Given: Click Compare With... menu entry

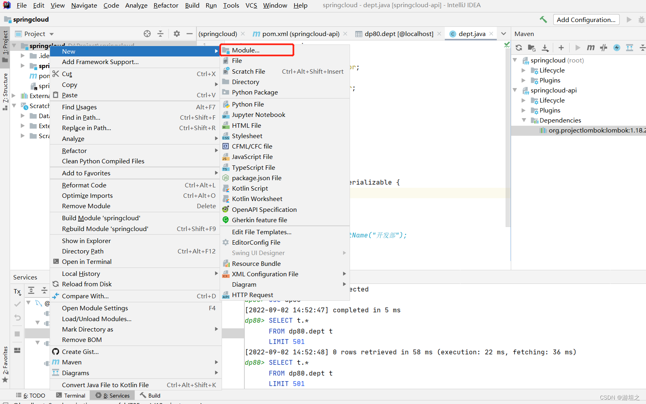Looking at the screenshot, I should pos(135,296).
